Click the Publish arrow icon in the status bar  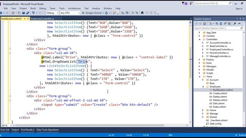coord(236,135)
